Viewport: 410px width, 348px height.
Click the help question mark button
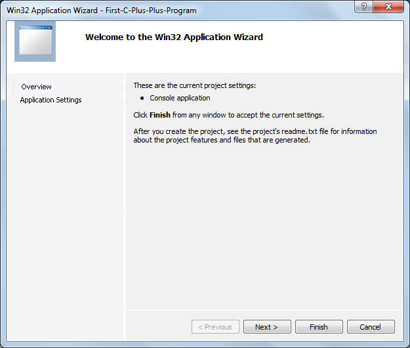click(x=363, y=7)
